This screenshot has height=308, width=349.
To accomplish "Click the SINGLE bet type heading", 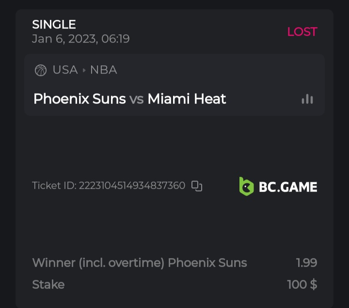I will coord(54,24).
